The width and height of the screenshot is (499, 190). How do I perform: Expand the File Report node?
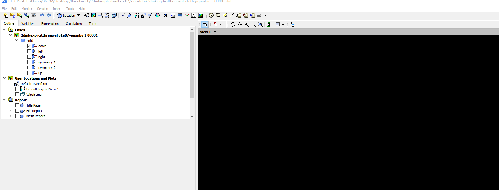10,111
